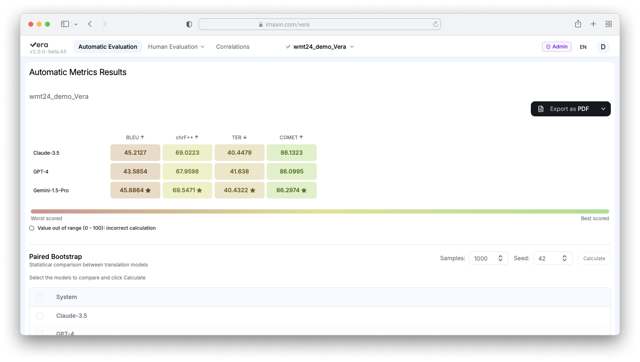Select GPT-4 BLEU score 43.5854
Image resolution: width=640 pixels, height=362 pixels.
(135, 171)
